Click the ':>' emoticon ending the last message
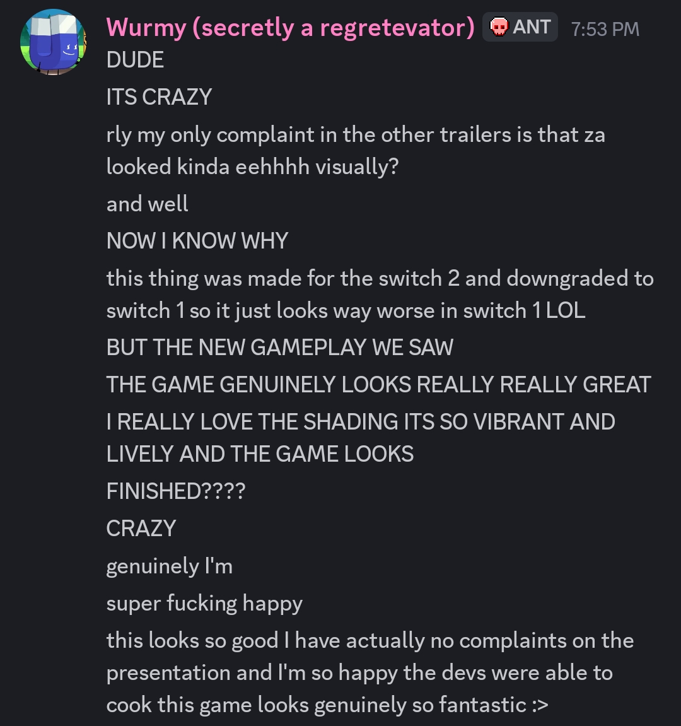The height and width of the screenshot is (726, 681). 540,705
